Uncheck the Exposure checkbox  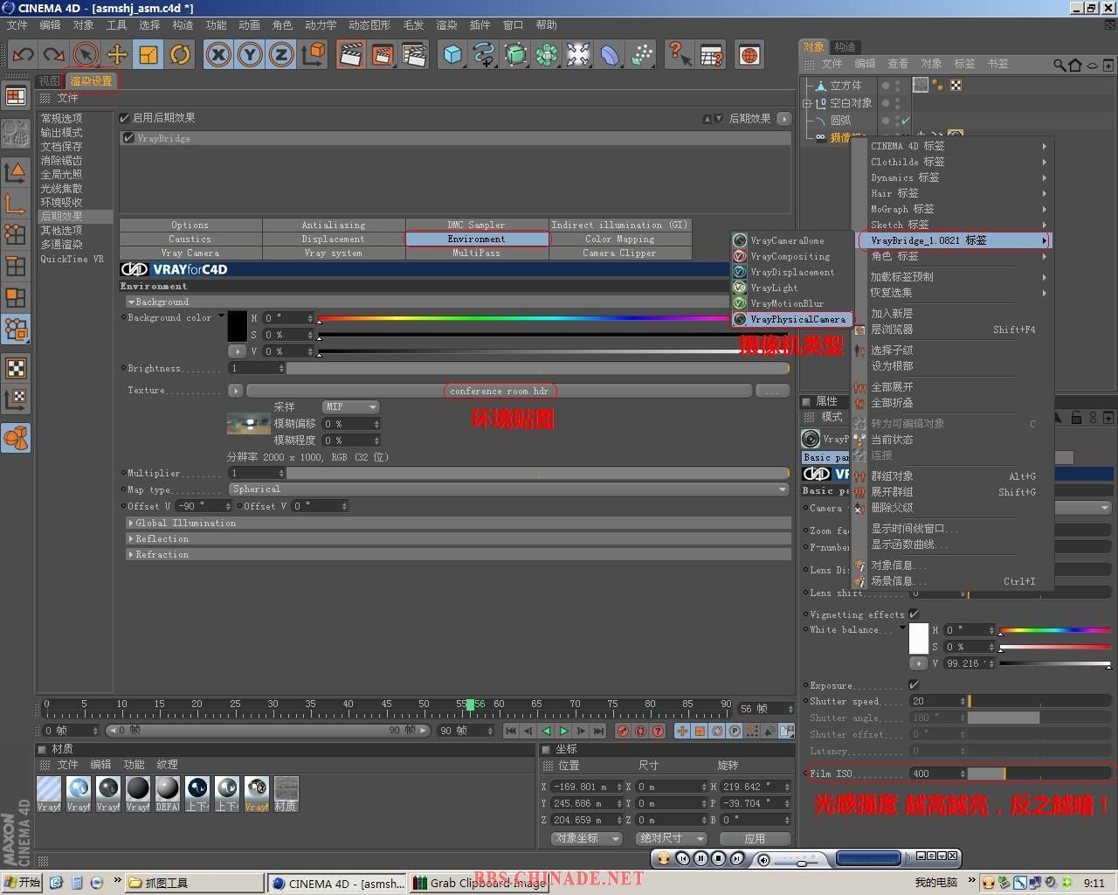[914, 685]
